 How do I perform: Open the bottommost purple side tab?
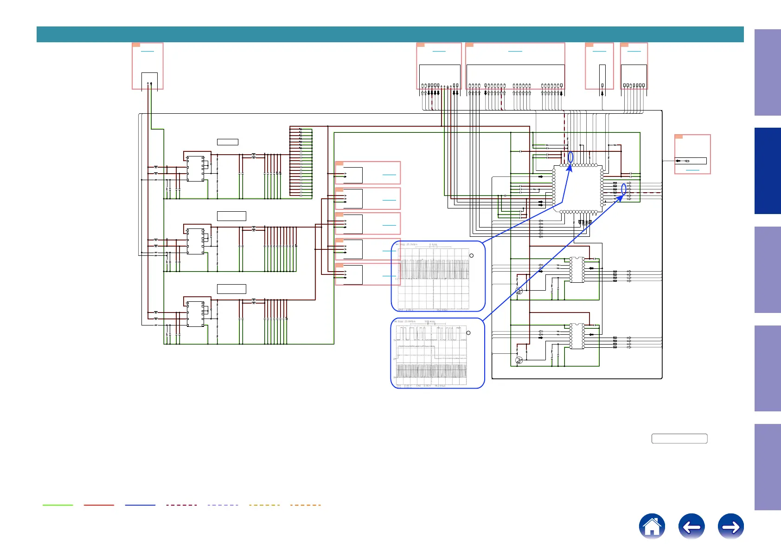(x=768, y=467)
